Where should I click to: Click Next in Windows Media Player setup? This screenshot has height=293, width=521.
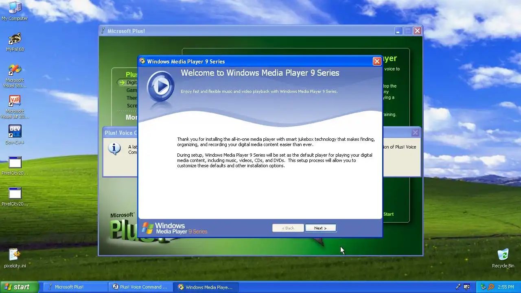[x=320, y=228]
